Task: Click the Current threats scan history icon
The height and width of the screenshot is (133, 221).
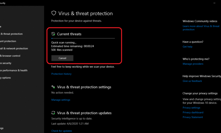Action: 53,34
